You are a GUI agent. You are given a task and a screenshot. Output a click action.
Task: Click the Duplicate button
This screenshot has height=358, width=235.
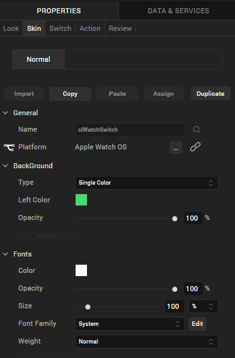pyautogui.click(x=210, y=94)
